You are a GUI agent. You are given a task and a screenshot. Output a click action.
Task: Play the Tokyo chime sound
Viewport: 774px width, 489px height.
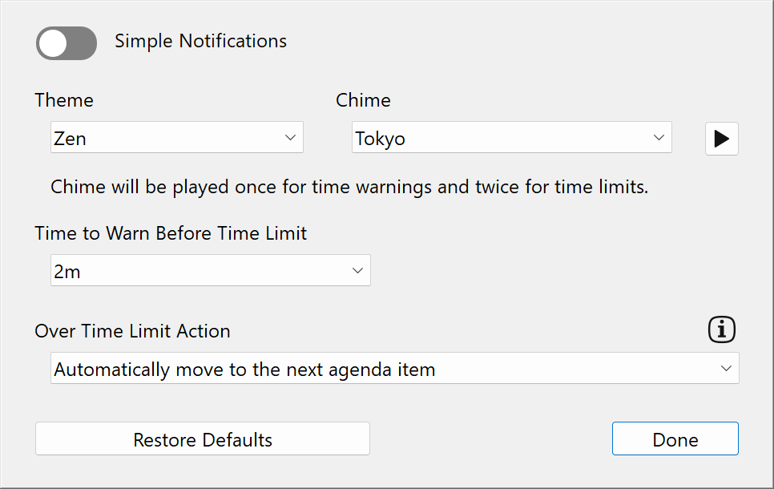[x=721, y=138]
